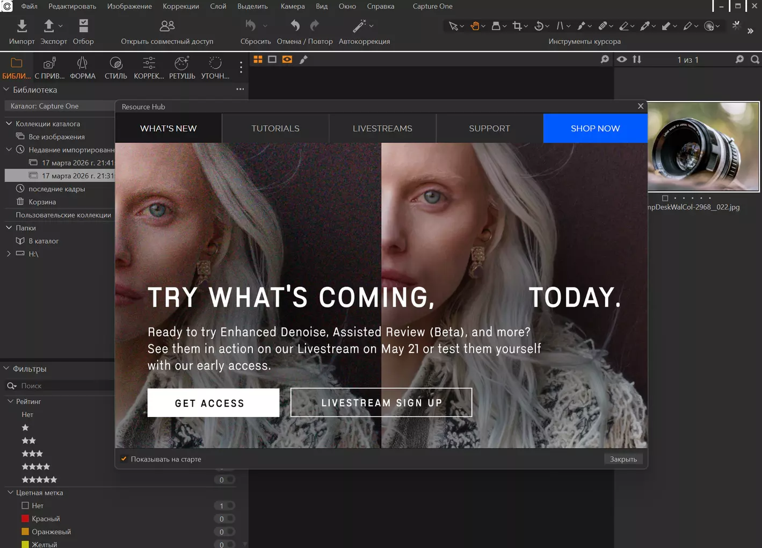The width and height of the screenshot is (762, 548).
Task: Open the ФОРМА tool tab
Action: (x=83, y=68)
